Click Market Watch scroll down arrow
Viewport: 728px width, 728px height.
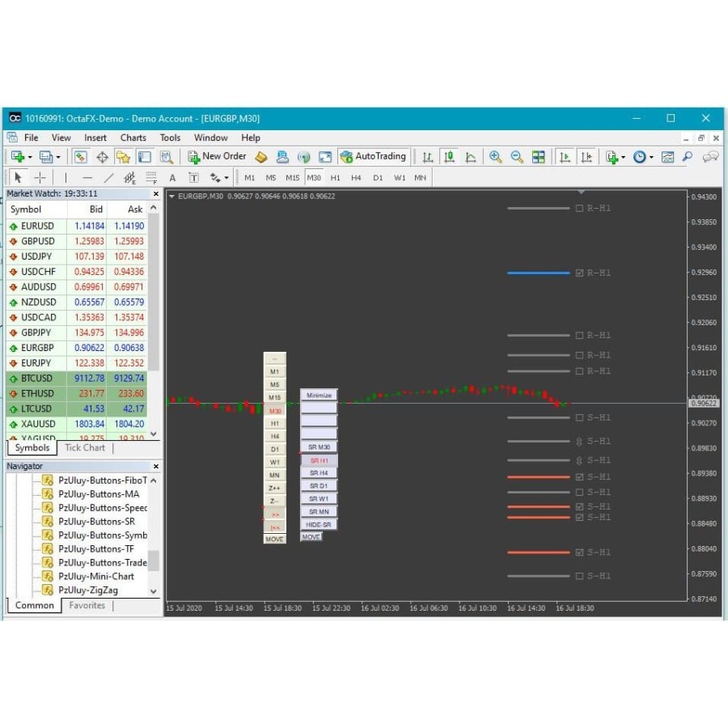tap(154, 434)
